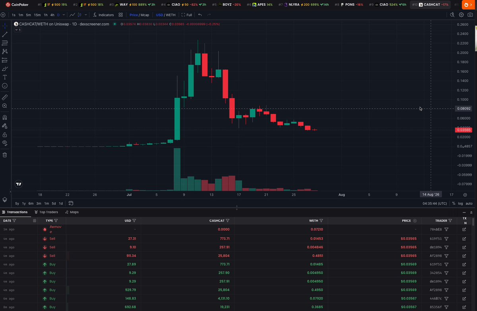This screenshot has height=311, width=477.
Task: Toggle percent scale on price axis
Action: (454, 203)
